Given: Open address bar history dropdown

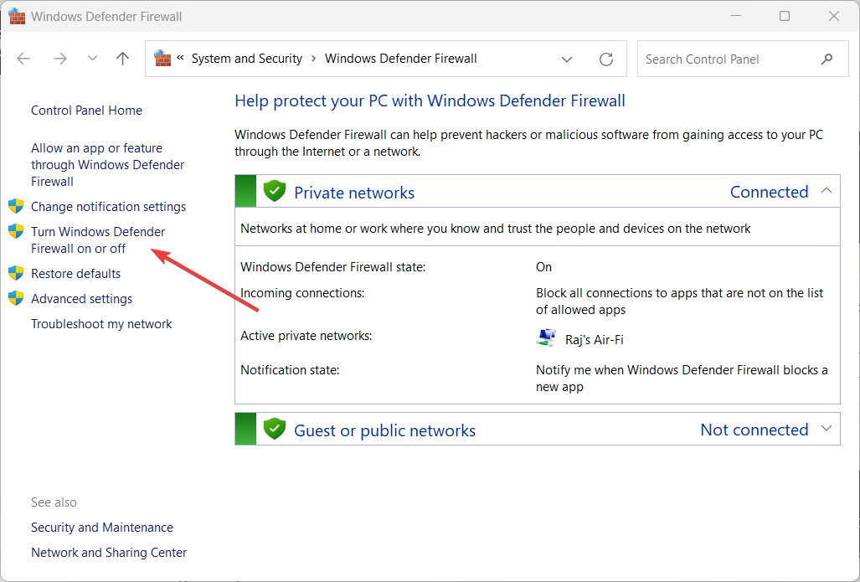Looking at the screenshot, I should coord(567,59).
